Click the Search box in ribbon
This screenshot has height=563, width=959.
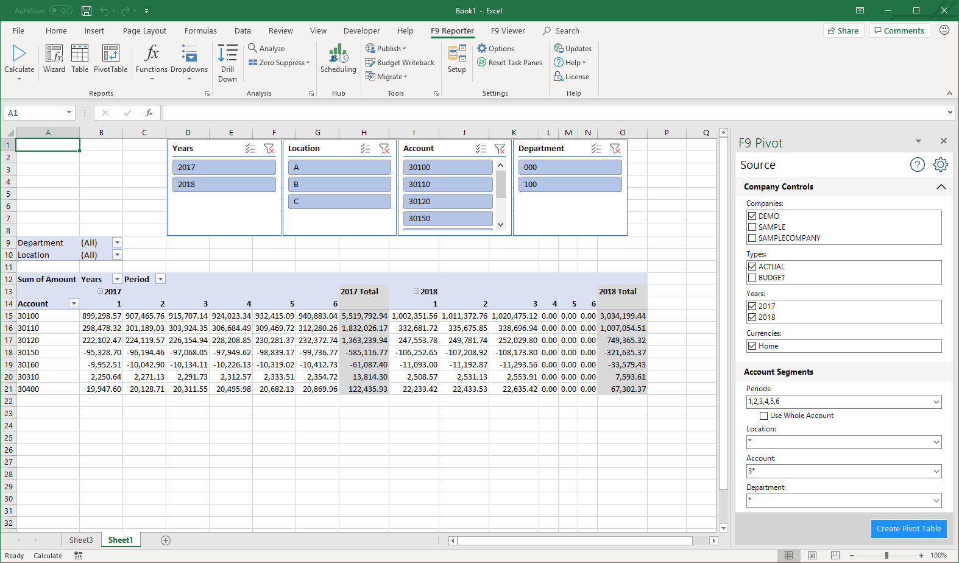[561, 30]
